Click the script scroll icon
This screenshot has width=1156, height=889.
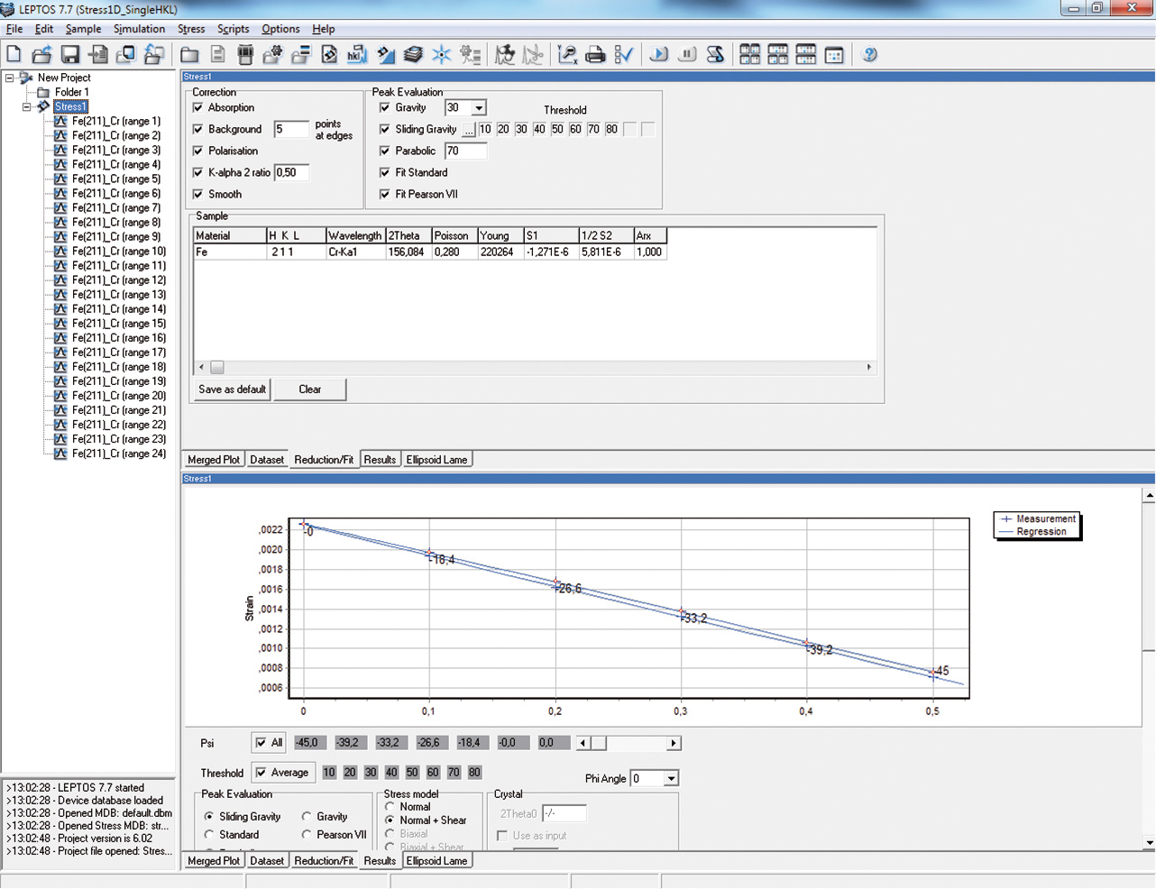pyautogui.click(x=715, y=55)
